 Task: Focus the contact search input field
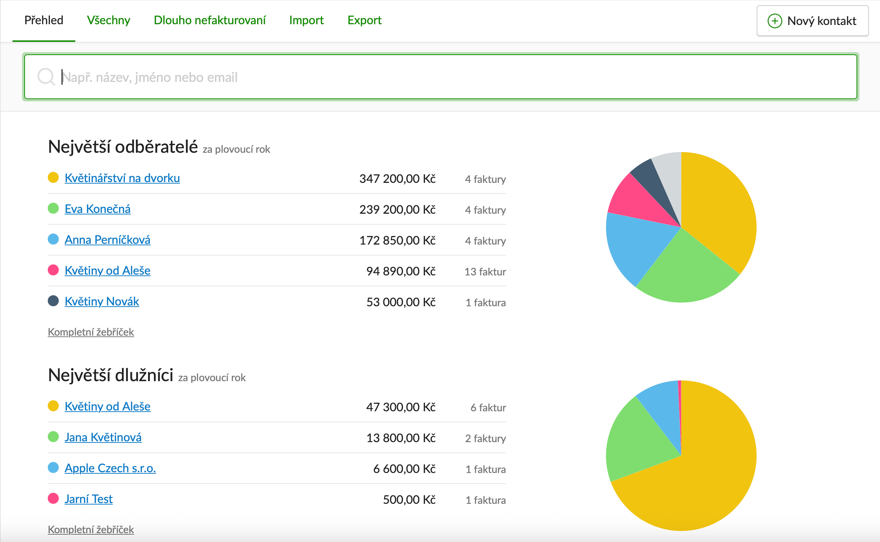point(441,77)
